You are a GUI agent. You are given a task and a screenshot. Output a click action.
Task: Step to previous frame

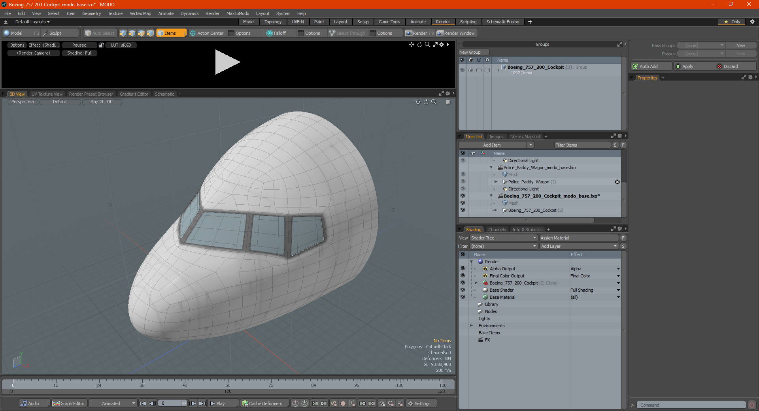tap(152, 403)
